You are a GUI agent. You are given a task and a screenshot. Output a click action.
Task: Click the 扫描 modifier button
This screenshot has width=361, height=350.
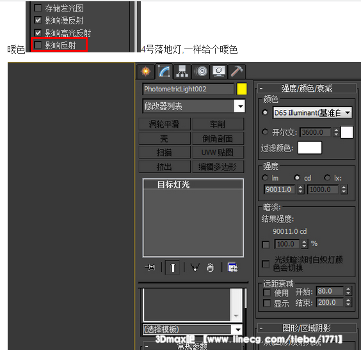164,153
